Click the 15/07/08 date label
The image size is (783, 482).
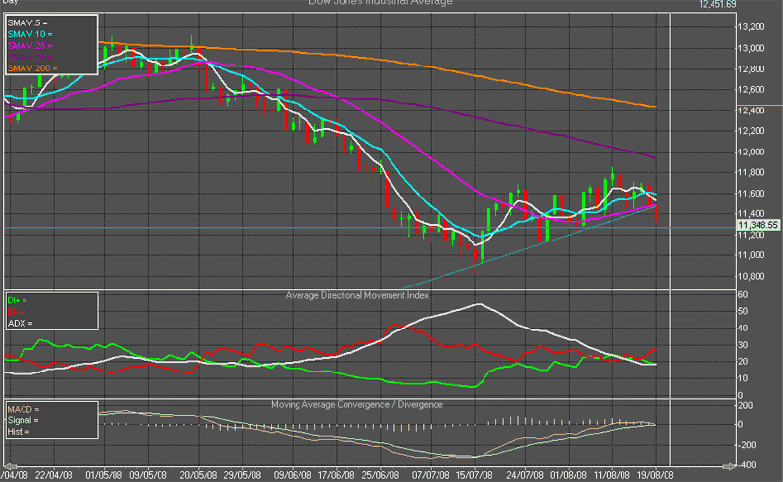click(474, 475)
